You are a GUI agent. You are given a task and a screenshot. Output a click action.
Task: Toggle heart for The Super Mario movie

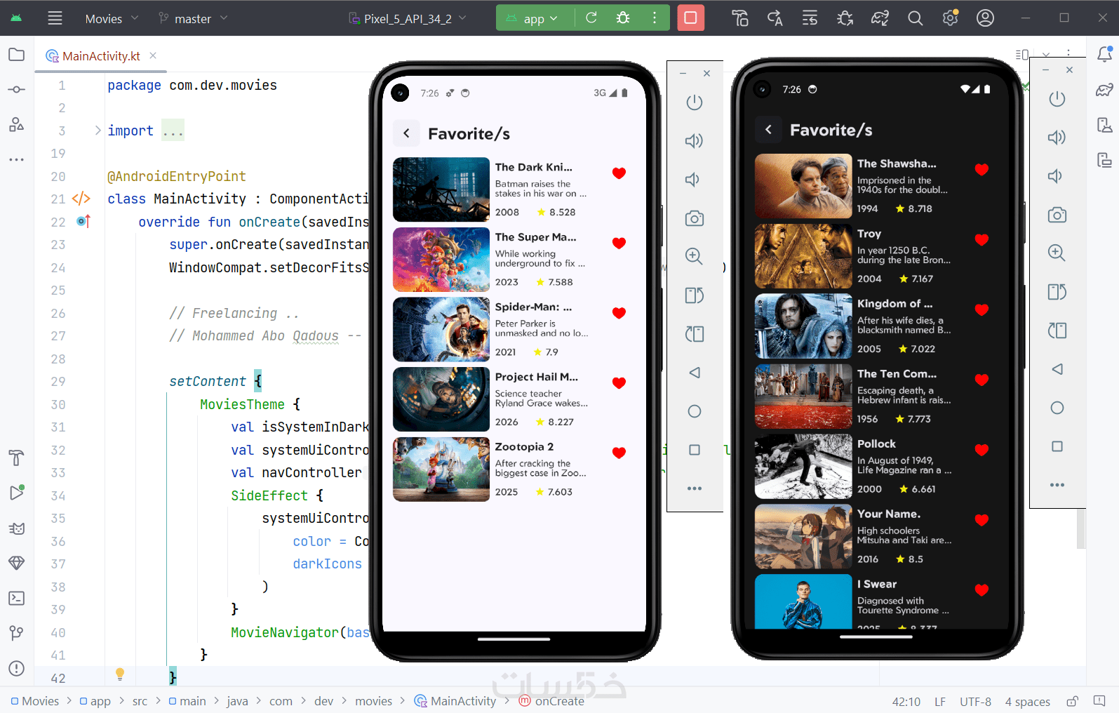(x=619, y=244)
